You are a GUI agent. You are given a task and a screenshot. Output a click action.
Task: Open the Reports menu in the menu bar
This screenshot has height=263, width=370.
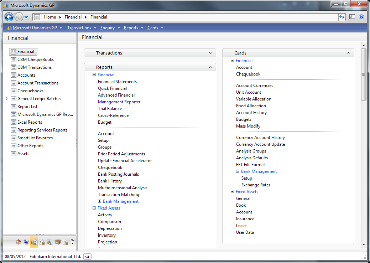pos(134,28)
